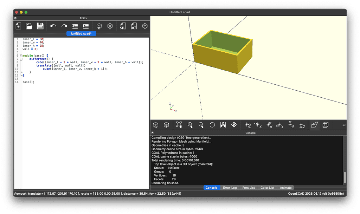Click the 'inner_l = 60;' code line
Screen dimensions: 360x214
coord(33,39)
